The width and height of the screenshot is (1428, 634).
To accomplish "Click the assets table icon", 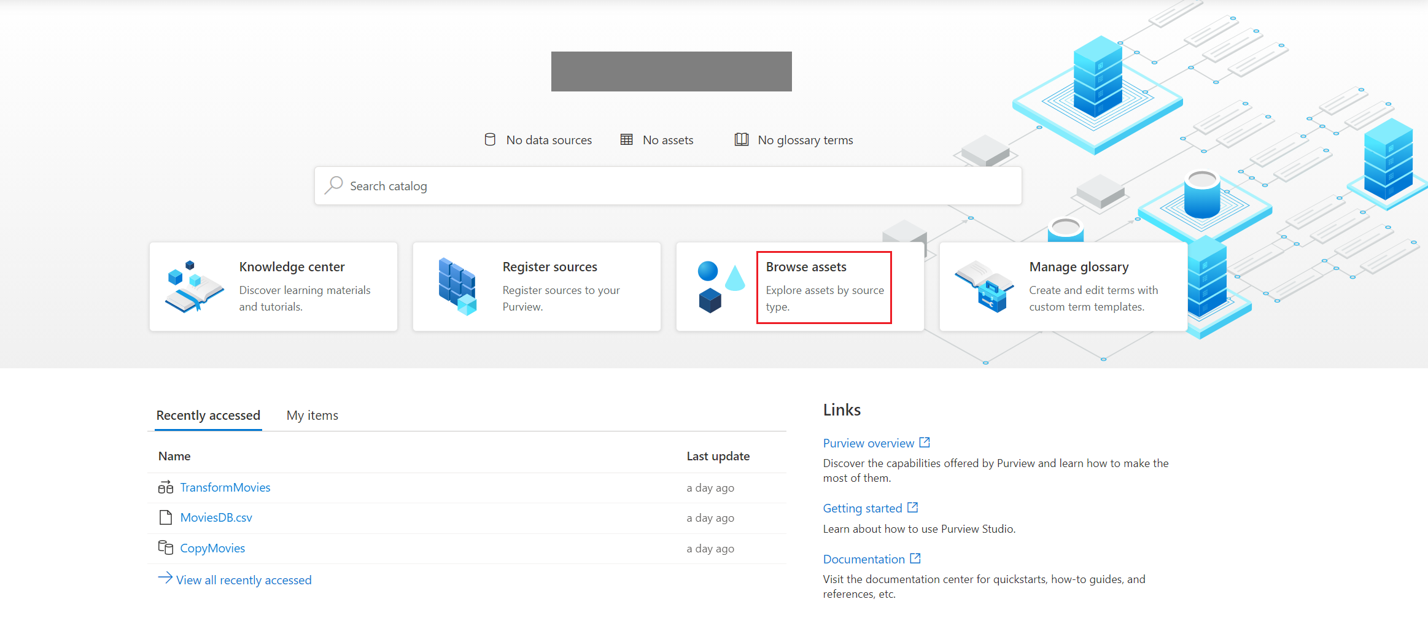I will (626, 140).
